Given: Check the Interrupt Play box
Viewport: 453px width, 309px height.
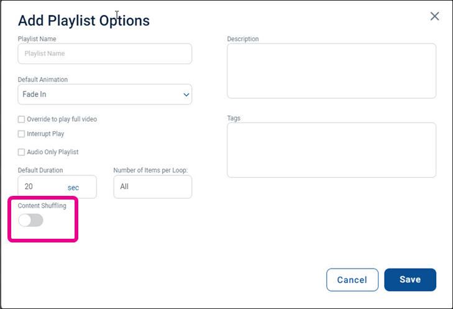Looking at the screenshot, I should pos(21,134).
